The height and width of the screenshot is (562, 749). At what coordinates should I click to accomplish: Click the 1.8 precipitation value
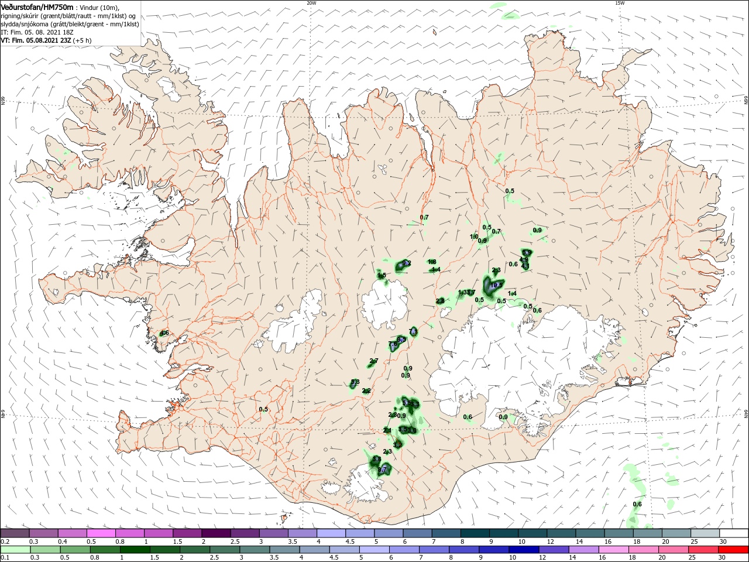[x=432, y=262]
